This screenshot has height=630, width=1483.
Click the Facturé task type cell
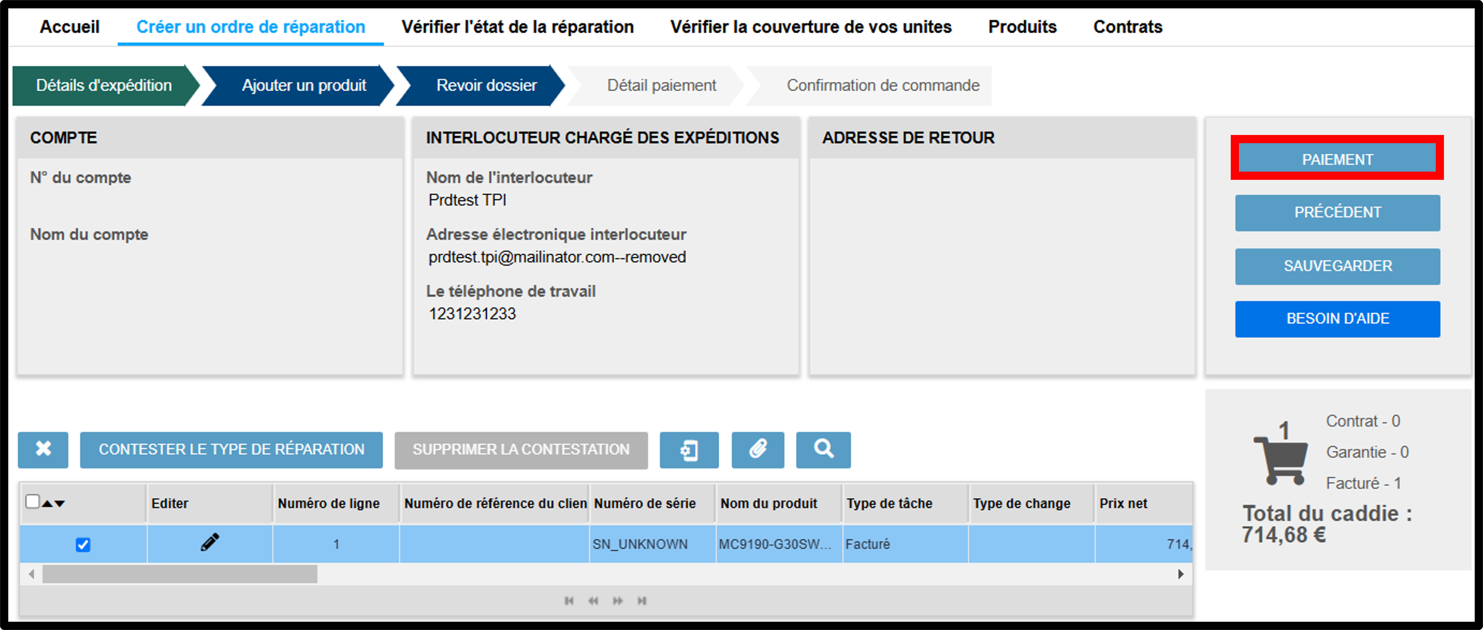(905, 544)
